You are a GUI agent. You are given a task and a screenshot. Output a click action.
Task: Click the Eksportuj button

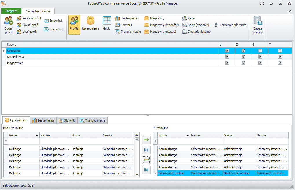[x=54, y=29]
